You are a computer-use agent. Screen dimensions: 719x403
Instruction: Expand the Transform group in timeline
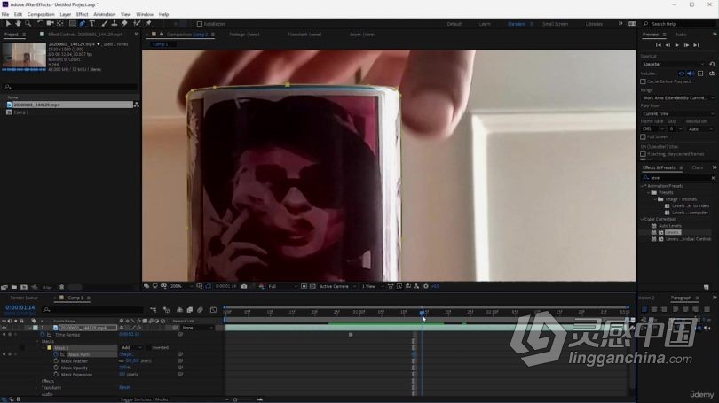point(36,387)
